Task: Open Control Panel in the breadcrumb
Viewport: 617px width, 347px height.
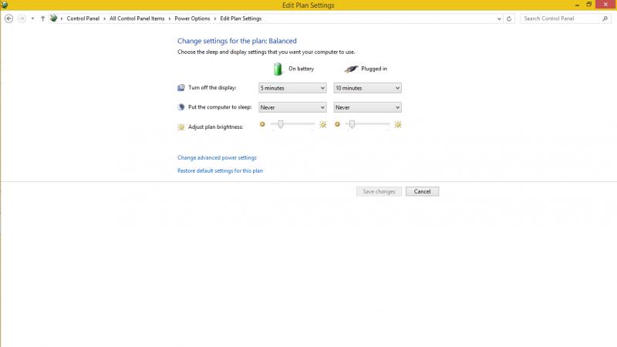Action: pos(83,19)
